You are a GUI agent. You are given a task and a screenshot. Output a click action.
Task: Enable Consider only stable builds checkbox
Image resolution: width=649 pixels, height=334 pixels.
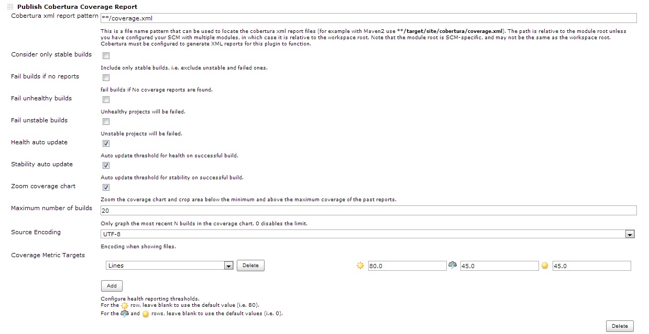click(106, 55)
